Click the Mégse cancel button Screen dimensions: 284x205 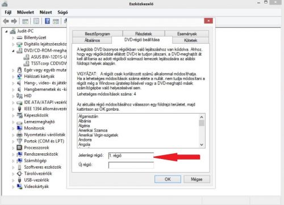[197, 179]
